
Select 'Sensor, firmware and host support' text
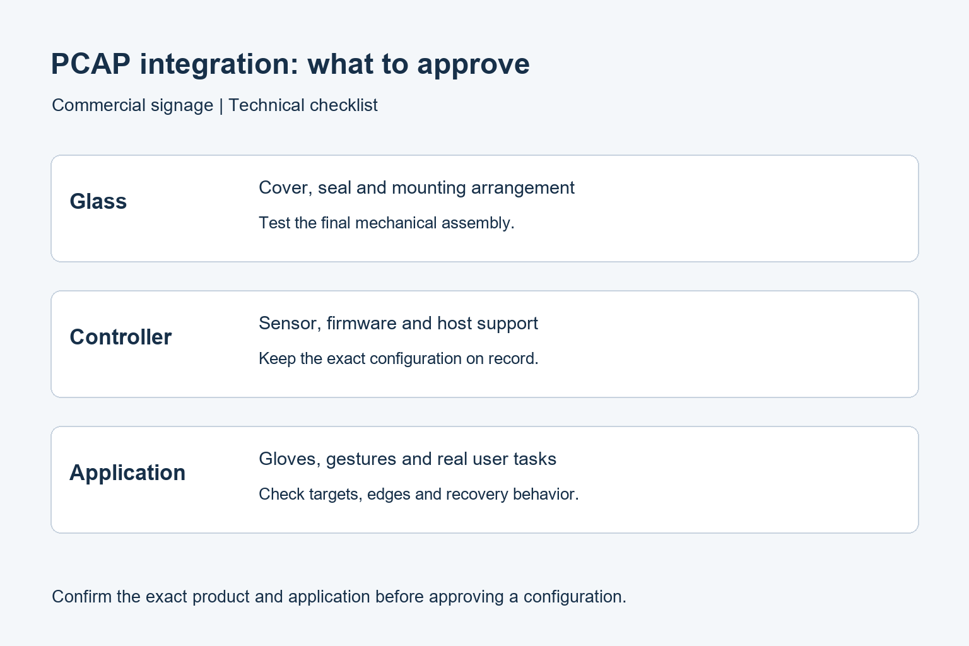click(398, 324)
